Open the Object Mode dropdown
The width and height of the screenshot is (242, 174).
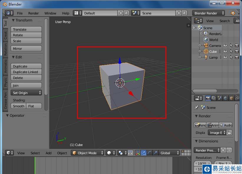87,153
